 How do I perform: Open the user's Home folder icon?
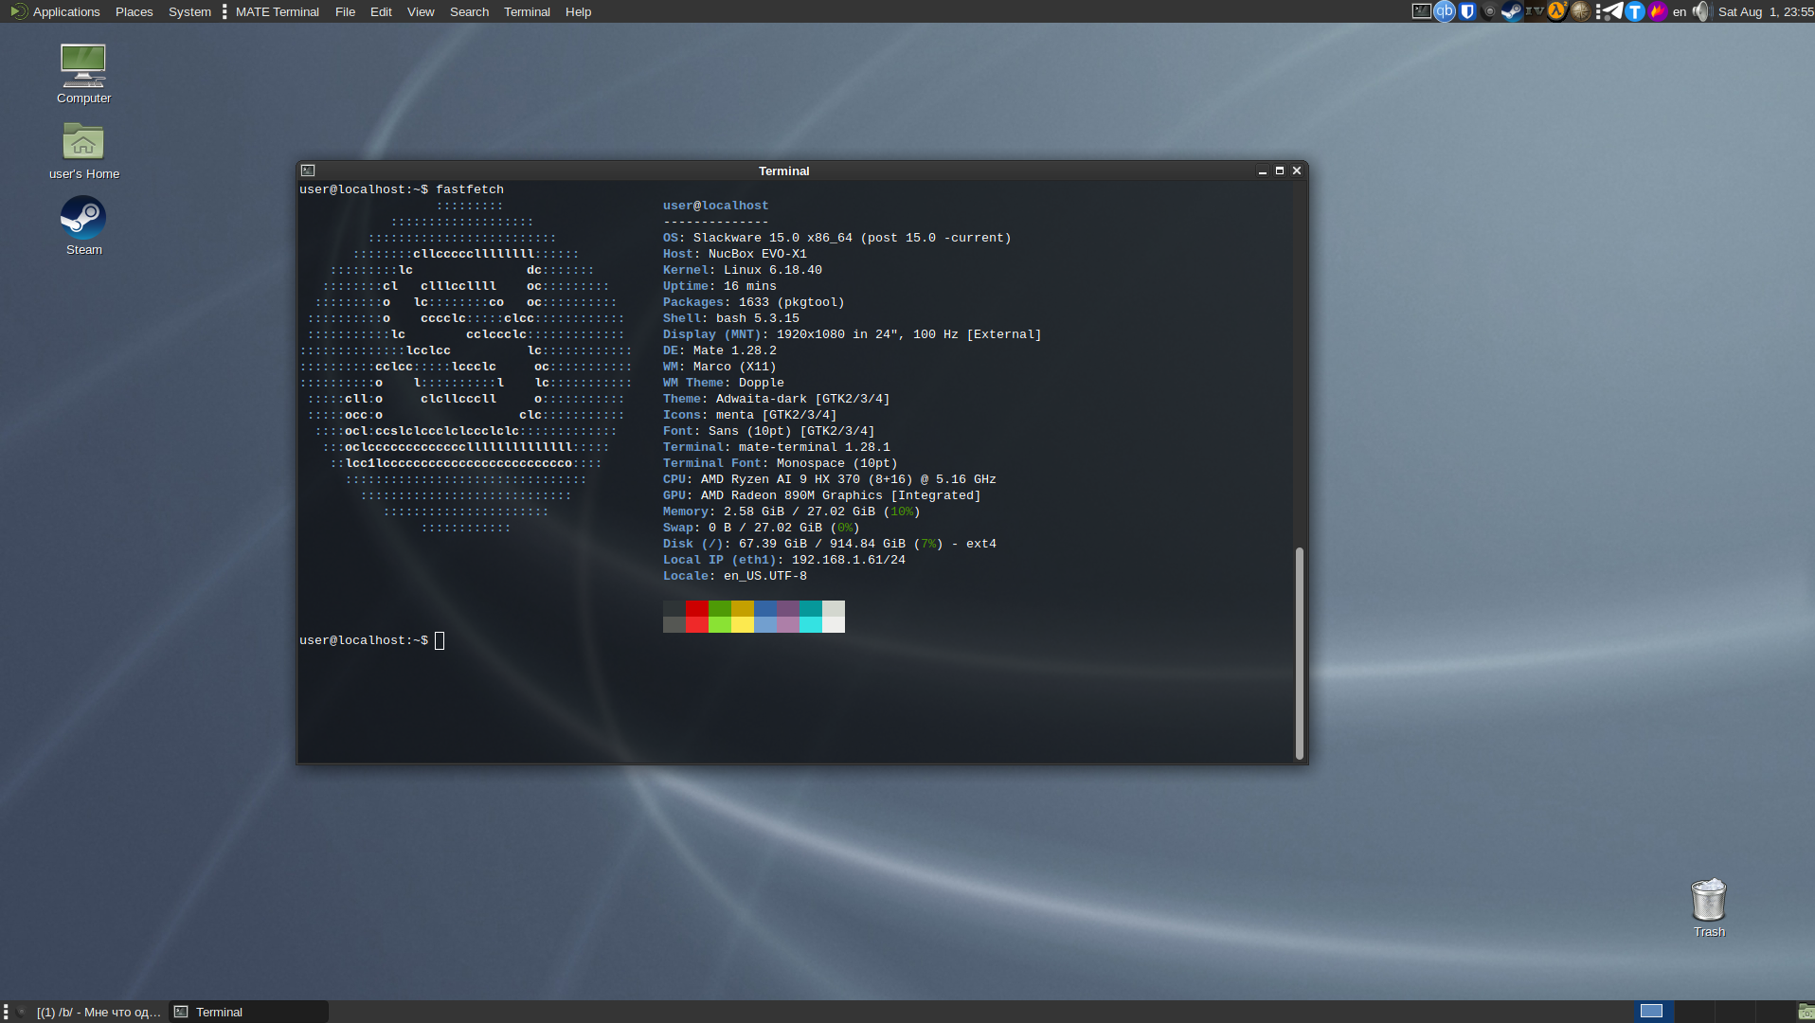83,151
